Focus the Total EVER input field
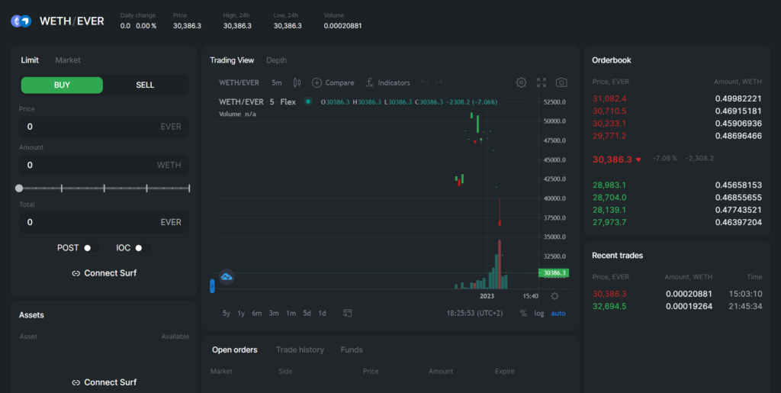This screenshot has width=781, height=393. [x=104, y=222]
